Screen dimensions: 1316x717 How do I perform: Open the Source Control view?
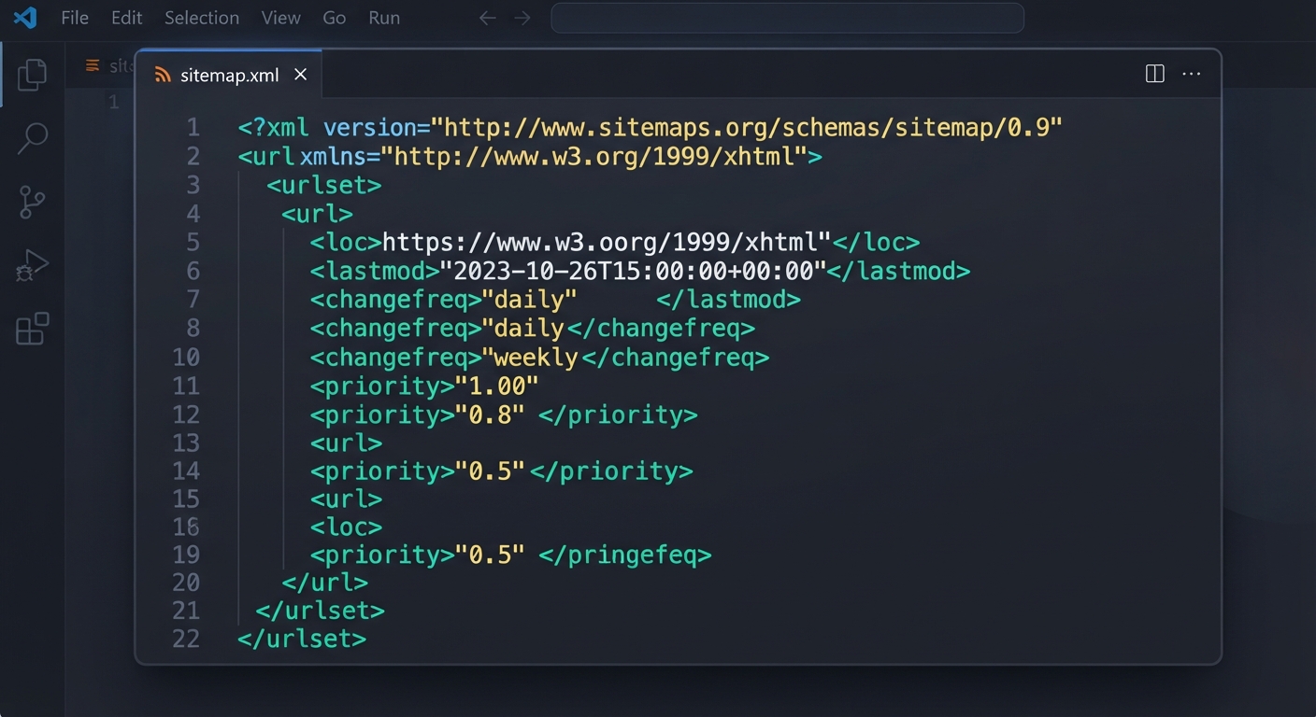32,202
